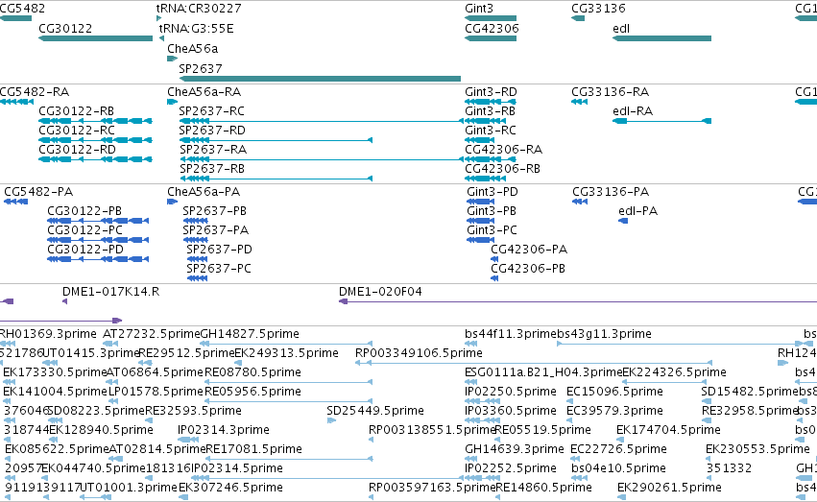Open the Gint3-PD protein label
This screenshot has height=502, width=817.
point(493,192)
